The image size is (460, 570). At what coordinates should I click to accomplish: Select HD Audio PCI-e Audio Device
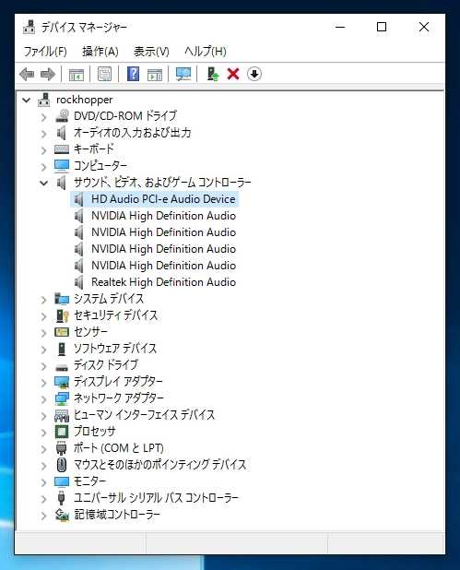(163, 199)
